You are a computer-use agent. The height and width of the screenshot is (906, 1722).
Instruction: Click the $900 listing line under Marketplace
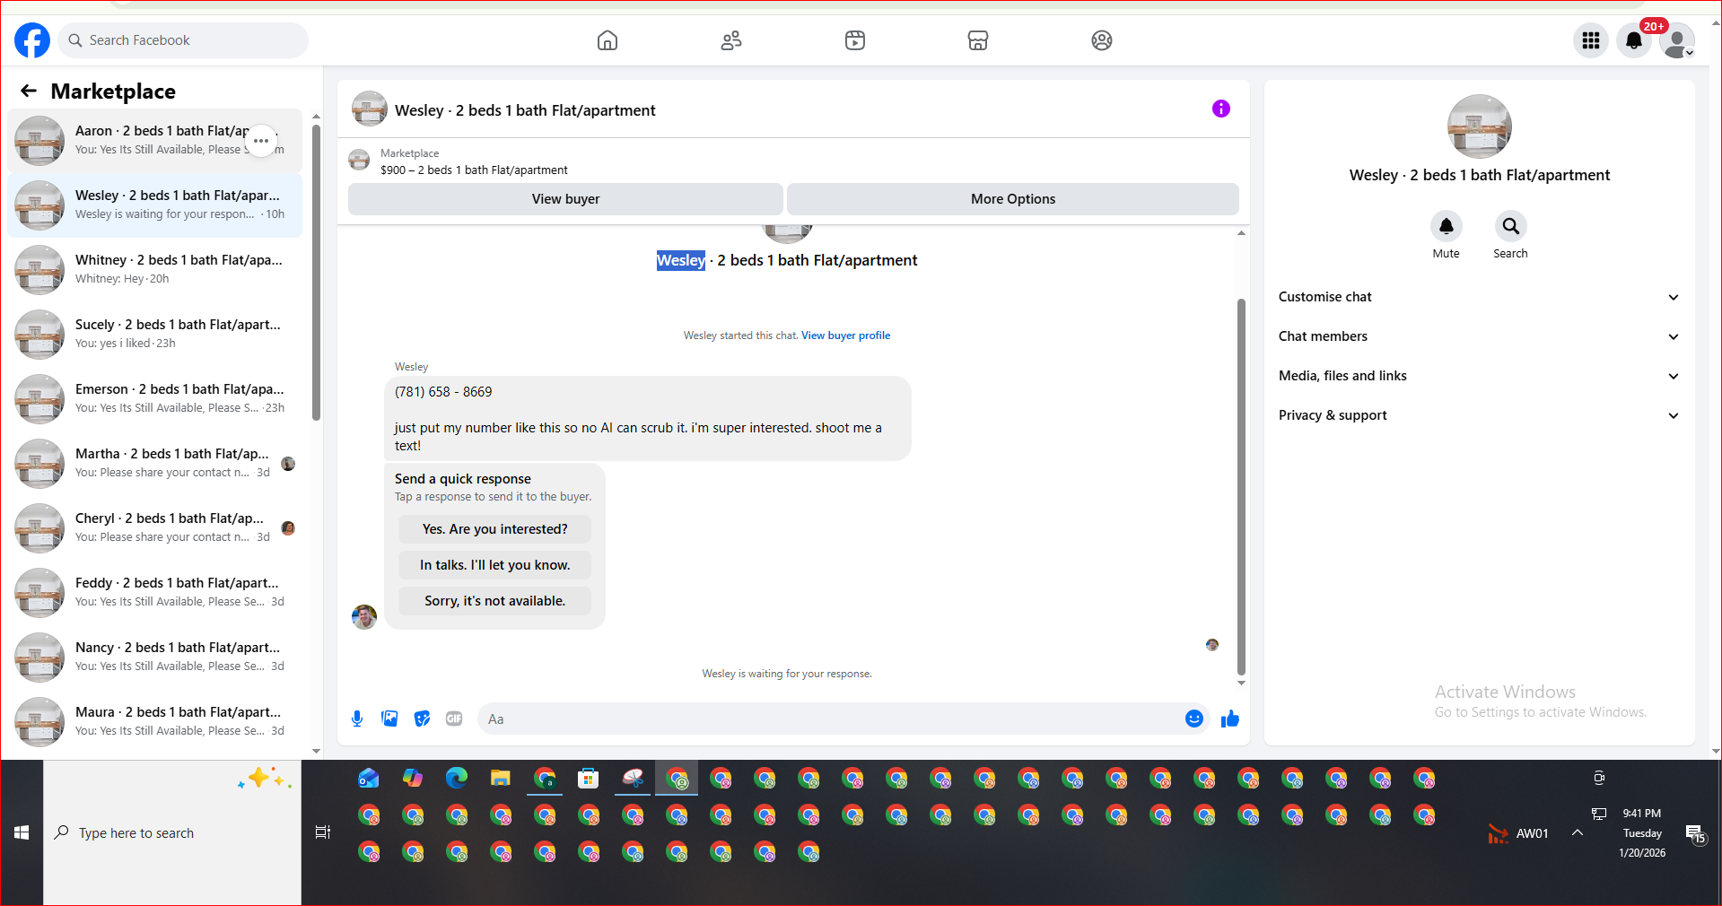[474, 170]
